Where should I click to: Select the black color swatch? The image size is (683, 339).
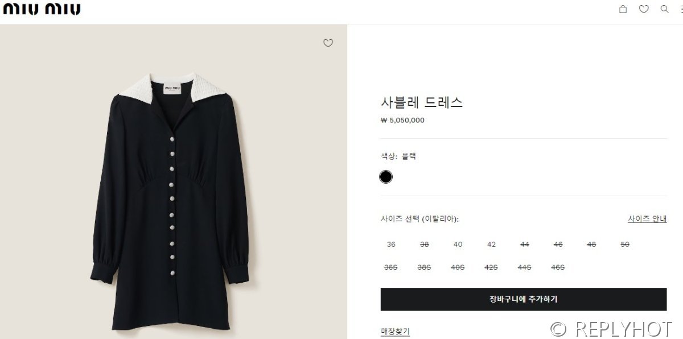386,177
